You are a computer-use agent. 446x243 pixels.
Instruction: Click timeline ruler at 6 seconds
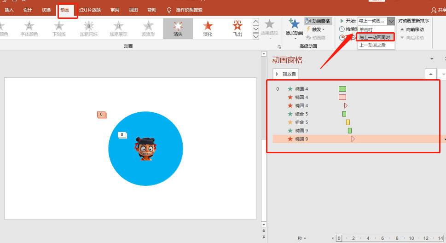382,238
